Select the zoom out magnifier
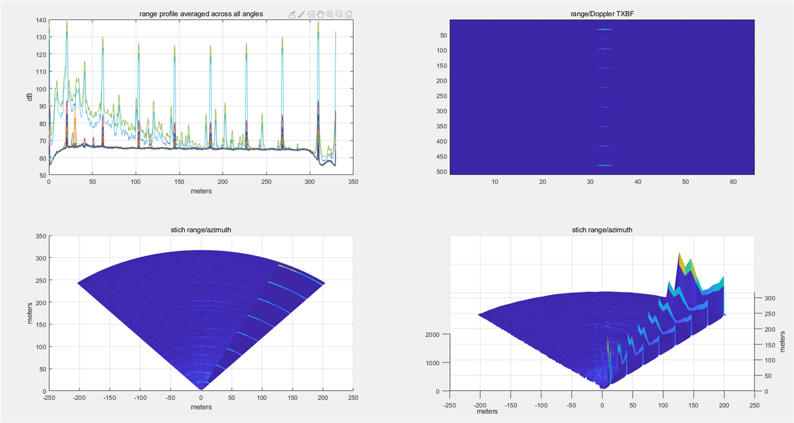This screenshot has width=794, height=423. (339, 14)
